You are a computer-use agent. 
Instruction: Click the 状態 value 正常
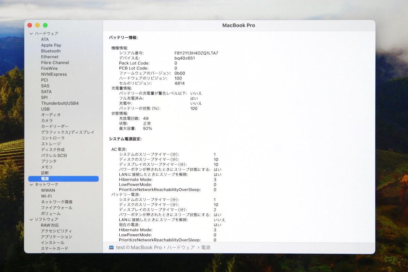(147, 123)
